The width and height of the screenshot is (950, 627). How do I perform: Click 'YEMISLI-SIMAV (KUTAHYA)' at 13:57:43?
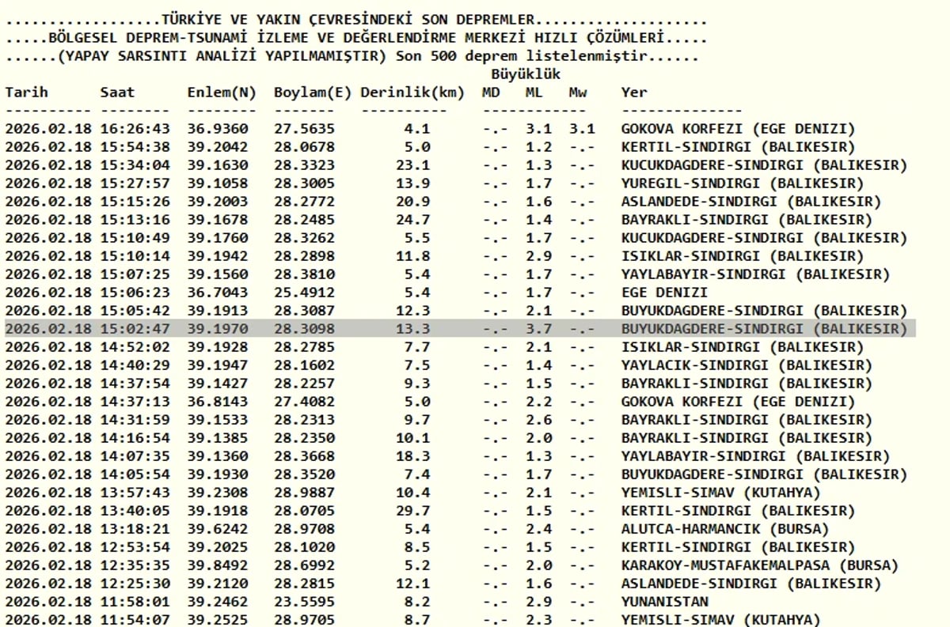(x=720, y=493)
